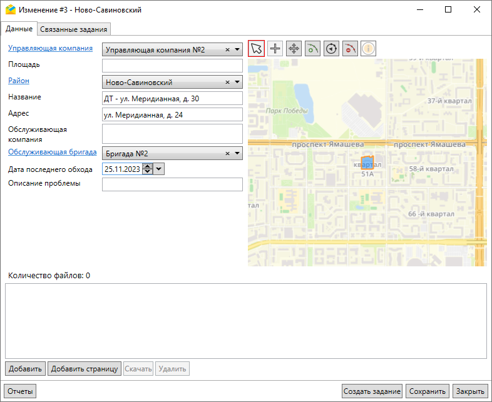Click the Создать задание button
This screenshot has height=402, width=492.
click(x=372, y=391)
